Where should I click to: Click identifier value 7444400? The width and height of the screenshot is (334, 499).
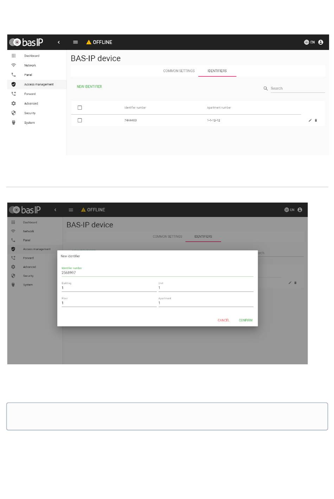[130, 120]
